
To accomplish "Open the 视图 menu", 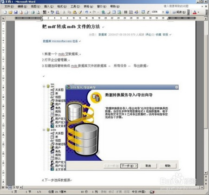I will [35, 6].
